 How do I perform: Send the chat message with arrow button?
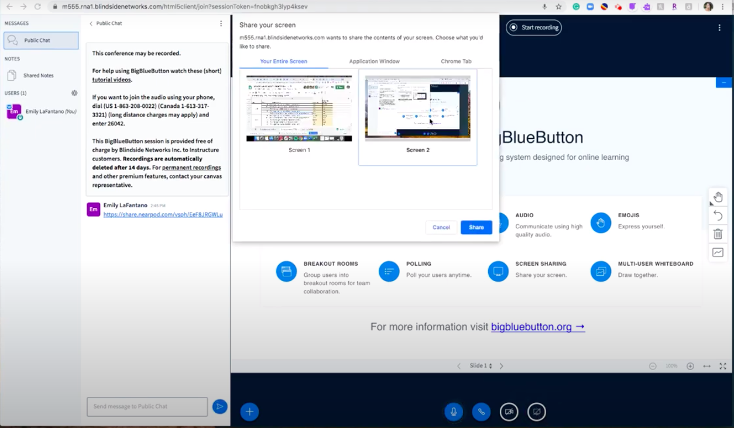click(x=219, y=406)
